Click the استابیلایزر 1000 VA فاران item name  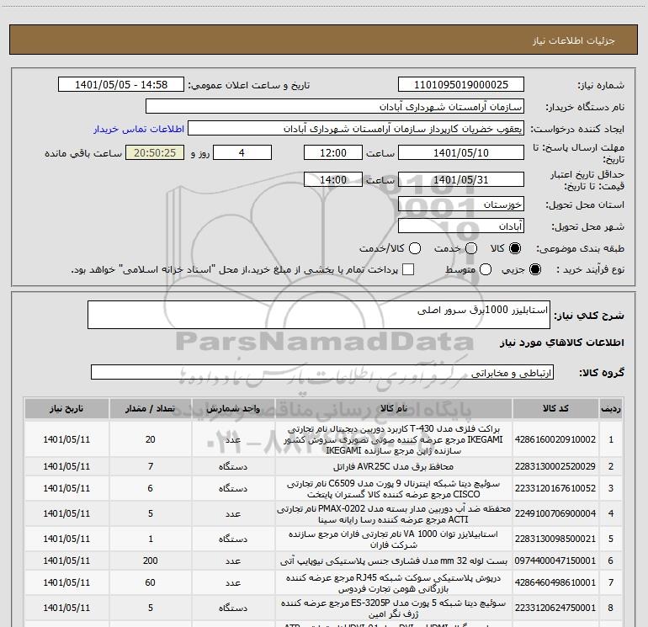pos(394,539)
